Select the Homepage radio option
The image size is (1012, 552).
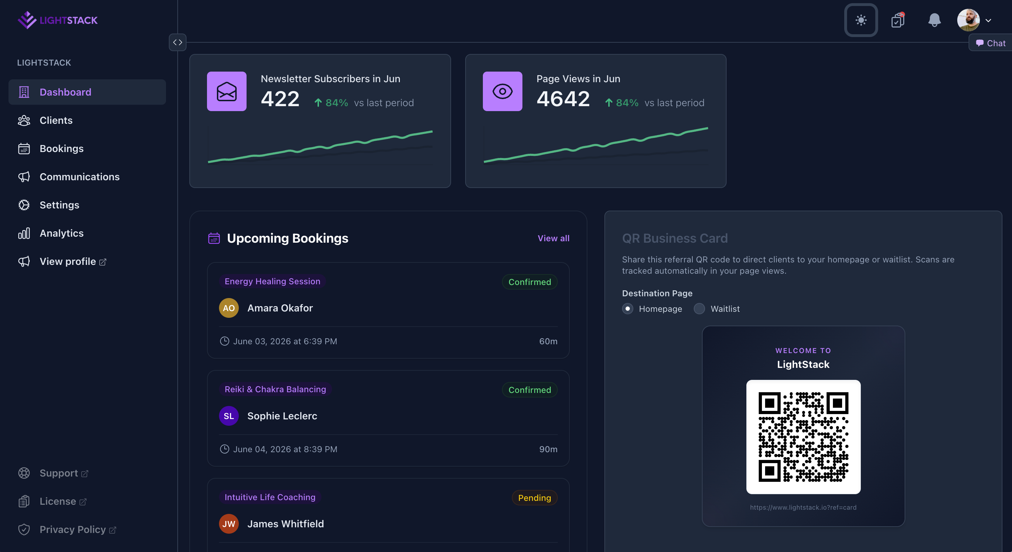click(628, 309)
